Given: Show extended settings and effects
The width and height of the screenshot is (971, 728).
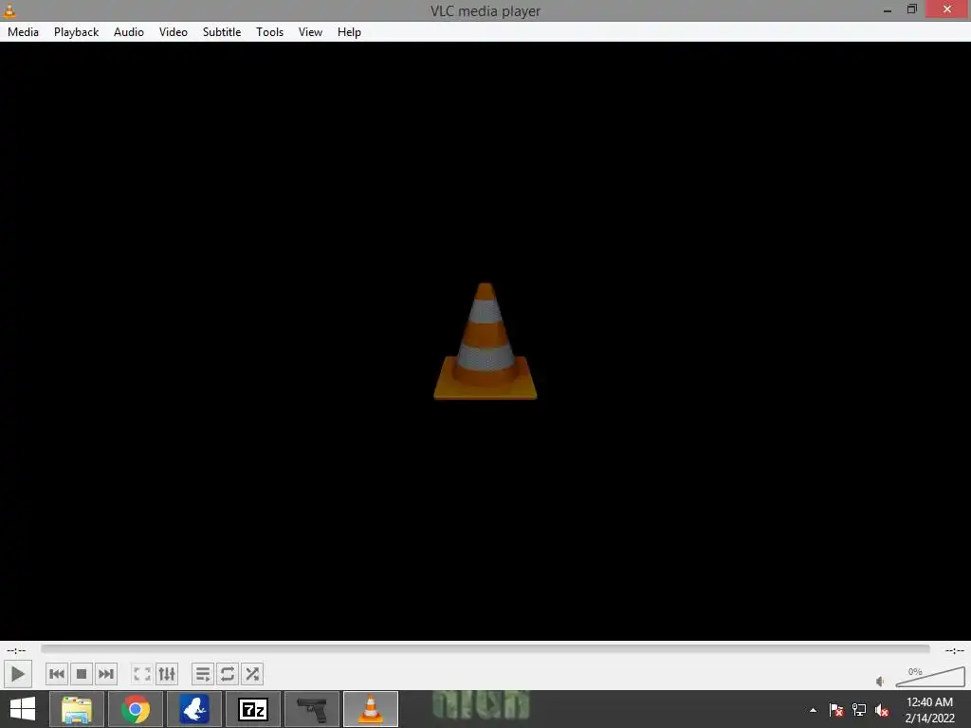Looking at the screenshot, I should coord(167,674).
